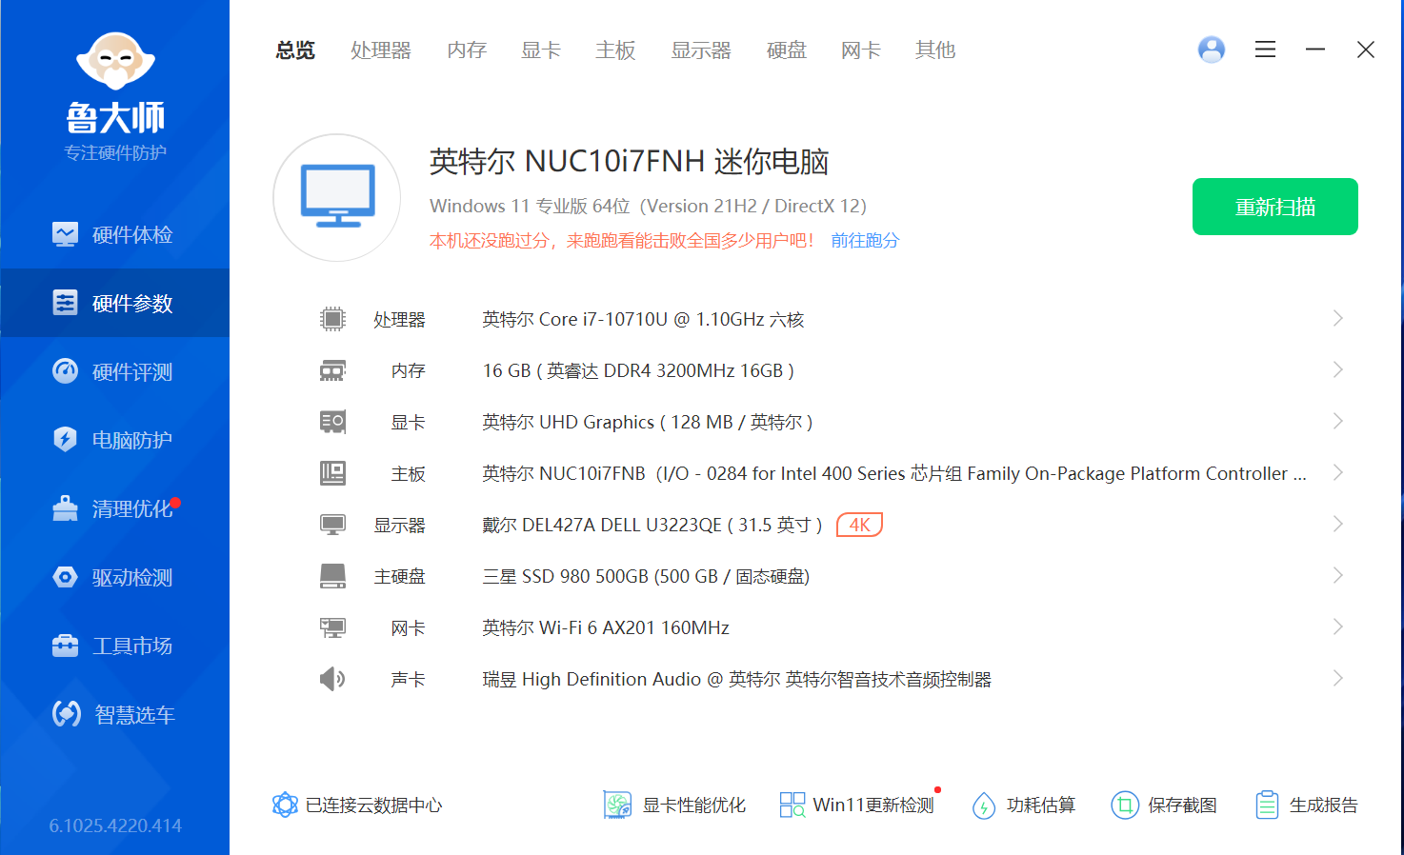Click the 网卡 network adapter icon

[x=332, y=627]
